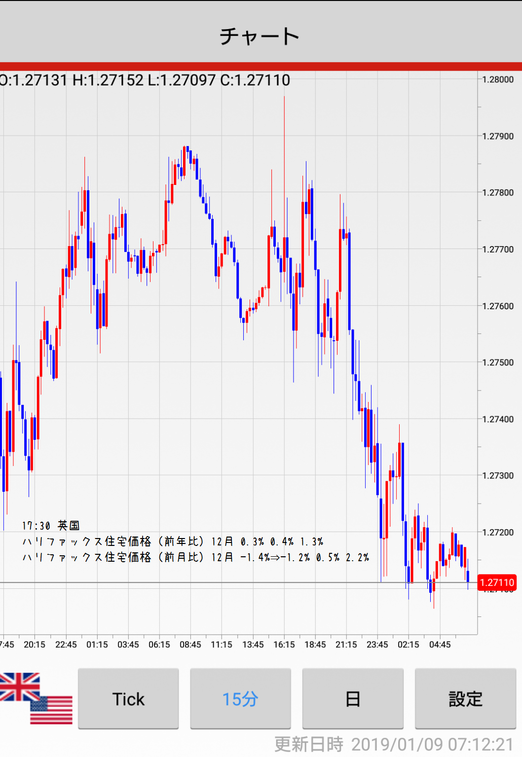This screenshot has height=757, width=522.
Task: Tap the American flag in the currency pair icon
Action: 52,710
